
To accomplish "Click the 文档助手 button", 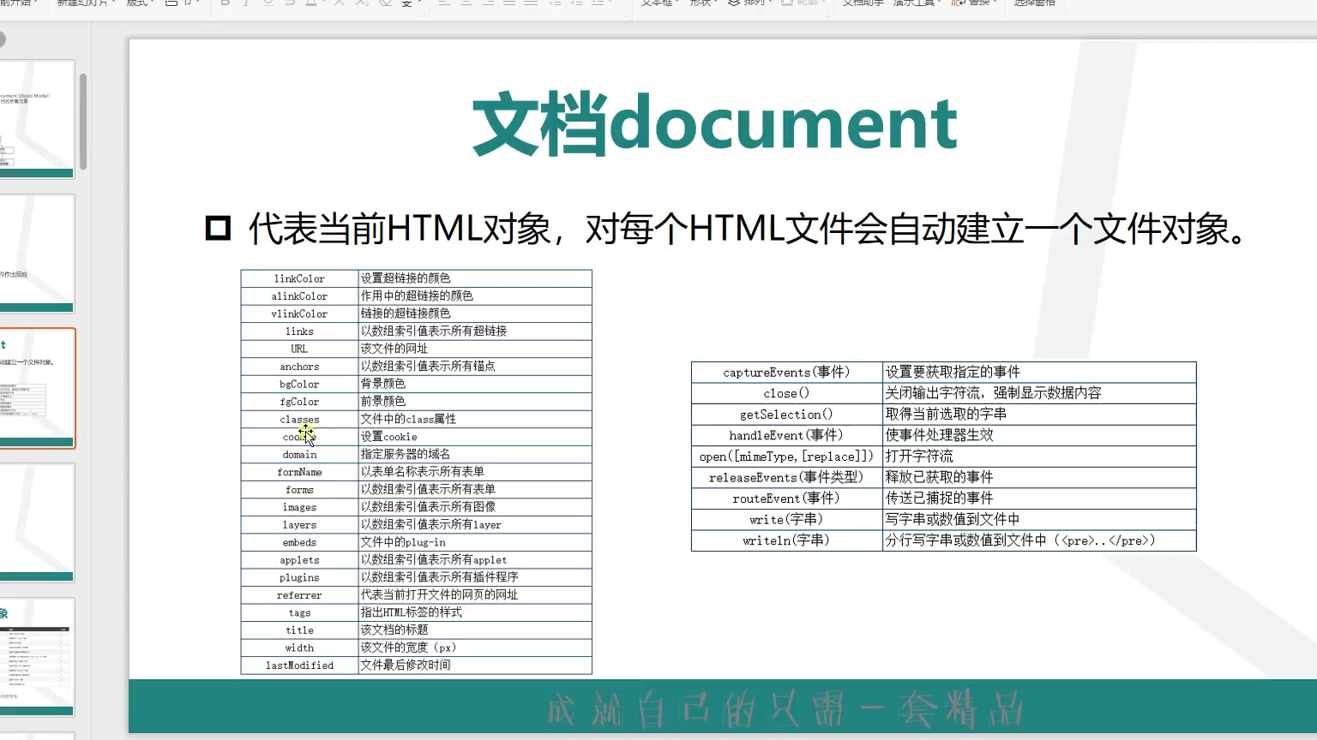I will [x=863, y=3].
